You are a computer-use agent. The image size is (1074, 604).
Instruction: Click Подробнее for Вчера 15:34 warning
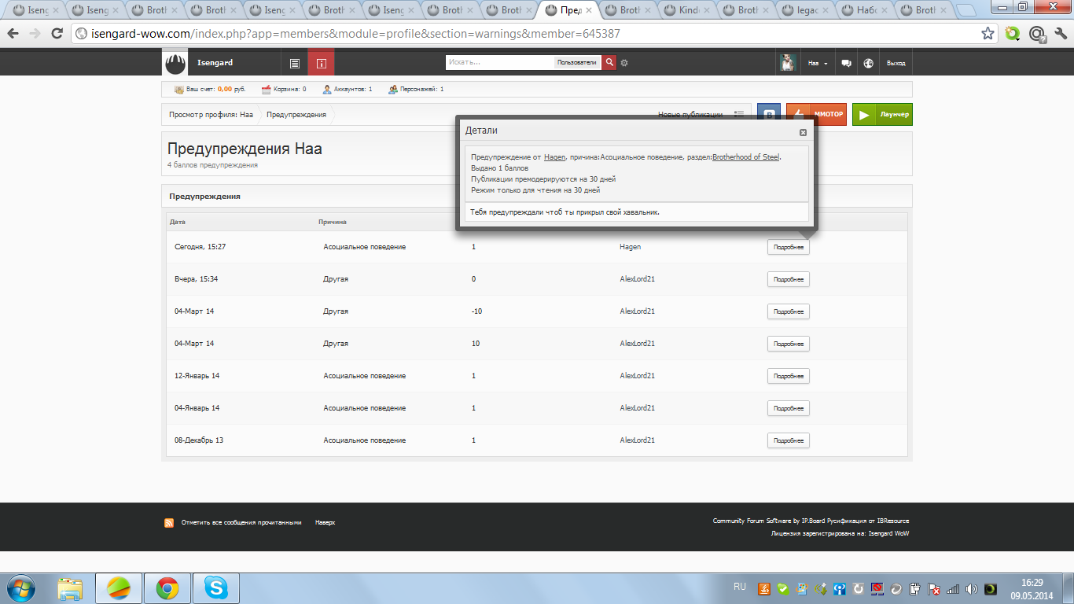(x=788, y=279)
